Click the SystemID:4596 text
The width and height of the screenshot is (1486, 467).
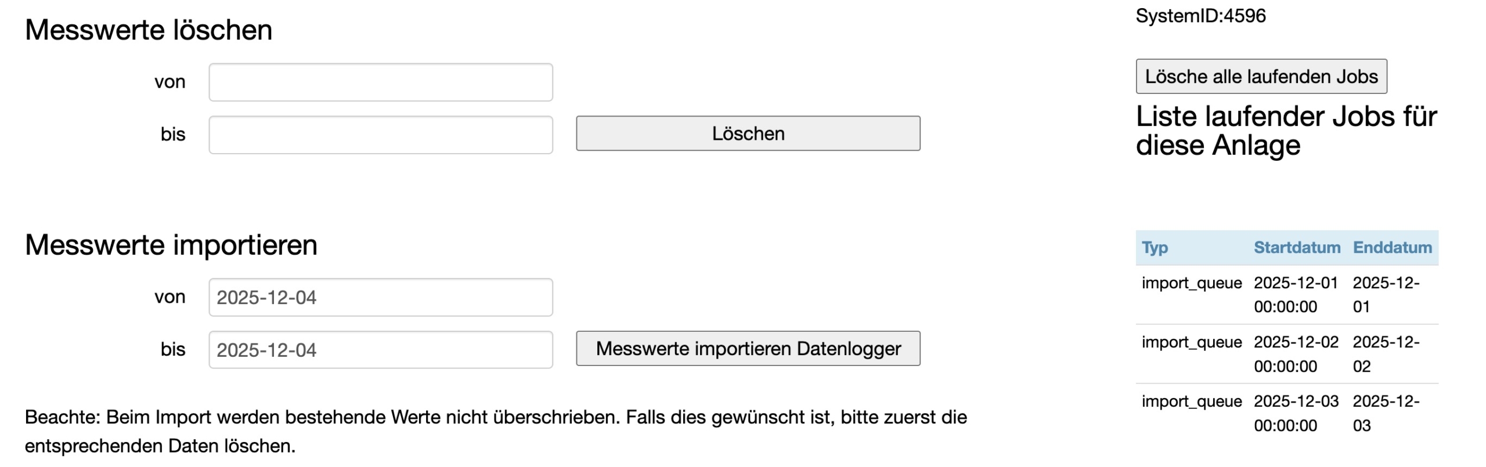[1200, 16]
